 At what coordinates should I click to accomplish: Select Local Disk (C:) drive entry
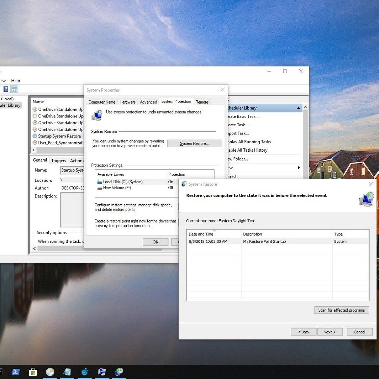click(122, 182)
